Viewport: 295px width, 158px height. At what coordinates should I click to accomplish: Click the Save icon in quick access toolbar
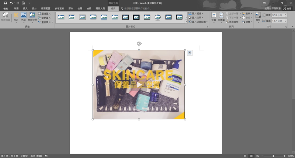(6, 3)
